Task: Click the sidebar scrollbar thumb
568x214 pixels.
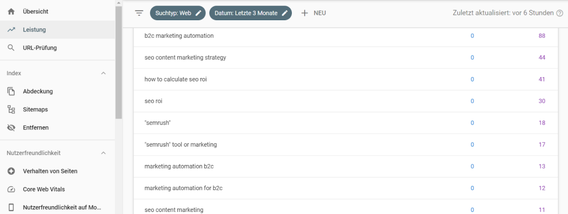Action: tap(119, 62)
